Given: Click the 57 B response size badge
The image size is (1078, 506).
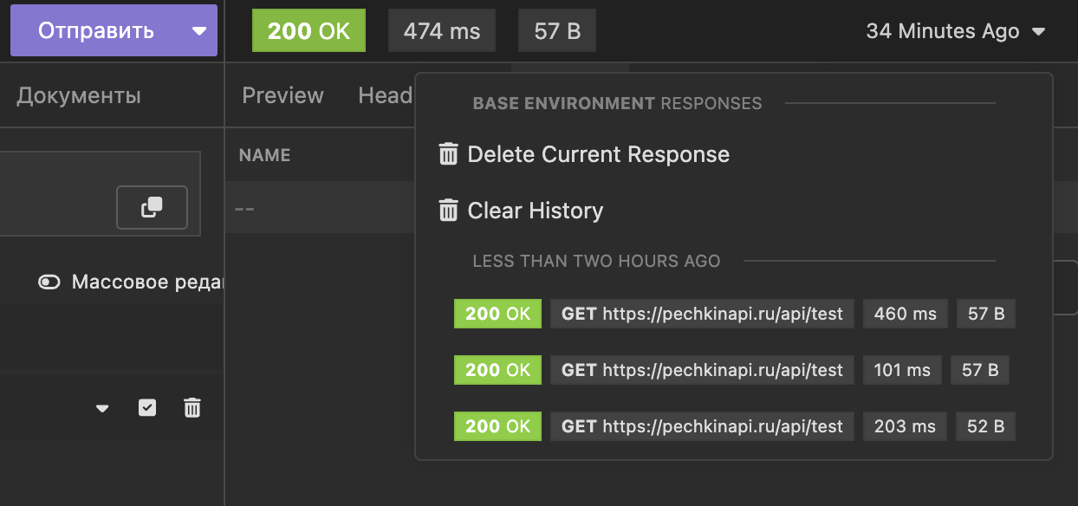Looking at the screenshot, I should 556,29.
